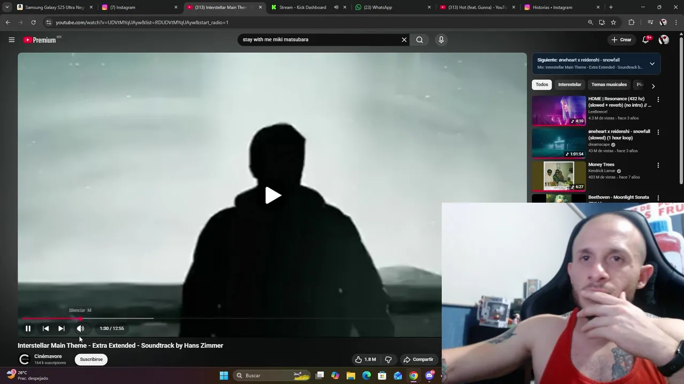The width and height of the screenshot is (684, 384).
Task: Open the 'øneheart x reidenshi - snowfall' 1 hour loop thumbnail
Action: [x=558, y=143]
